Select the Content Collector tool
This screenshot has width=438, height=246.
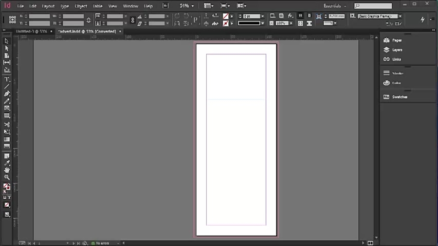point(7,70)
